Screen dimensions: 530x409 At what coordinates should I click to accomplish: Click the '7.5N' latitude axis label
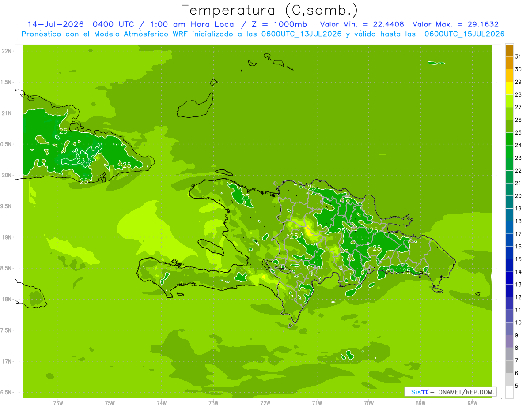6,330
